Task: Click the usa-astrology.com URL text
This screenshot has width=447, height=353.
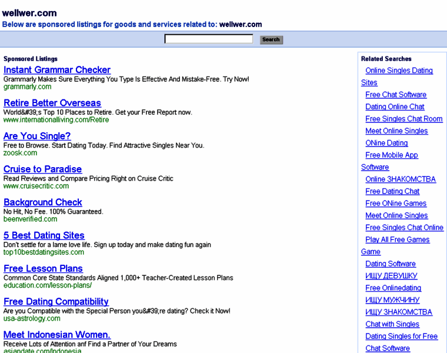Action: (x=32, y=318)
